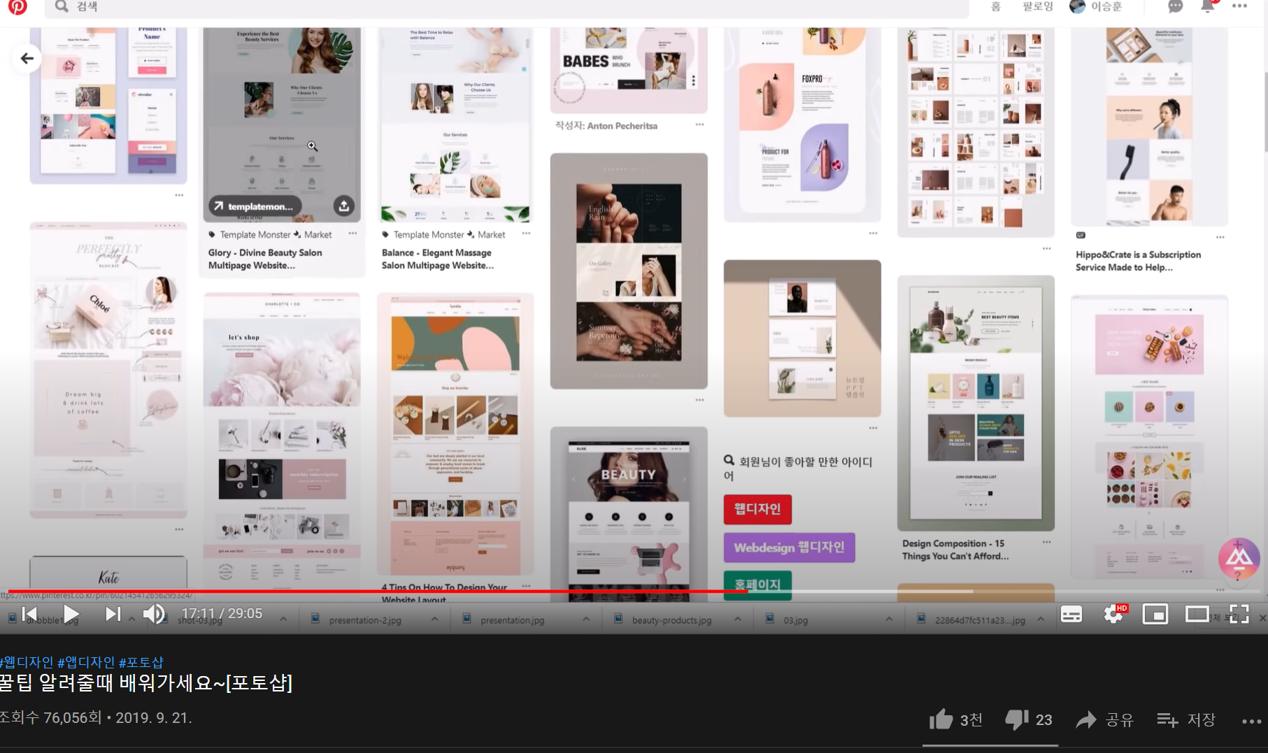
Task: Click the back arrow button
Action: [x=27, y=59]
